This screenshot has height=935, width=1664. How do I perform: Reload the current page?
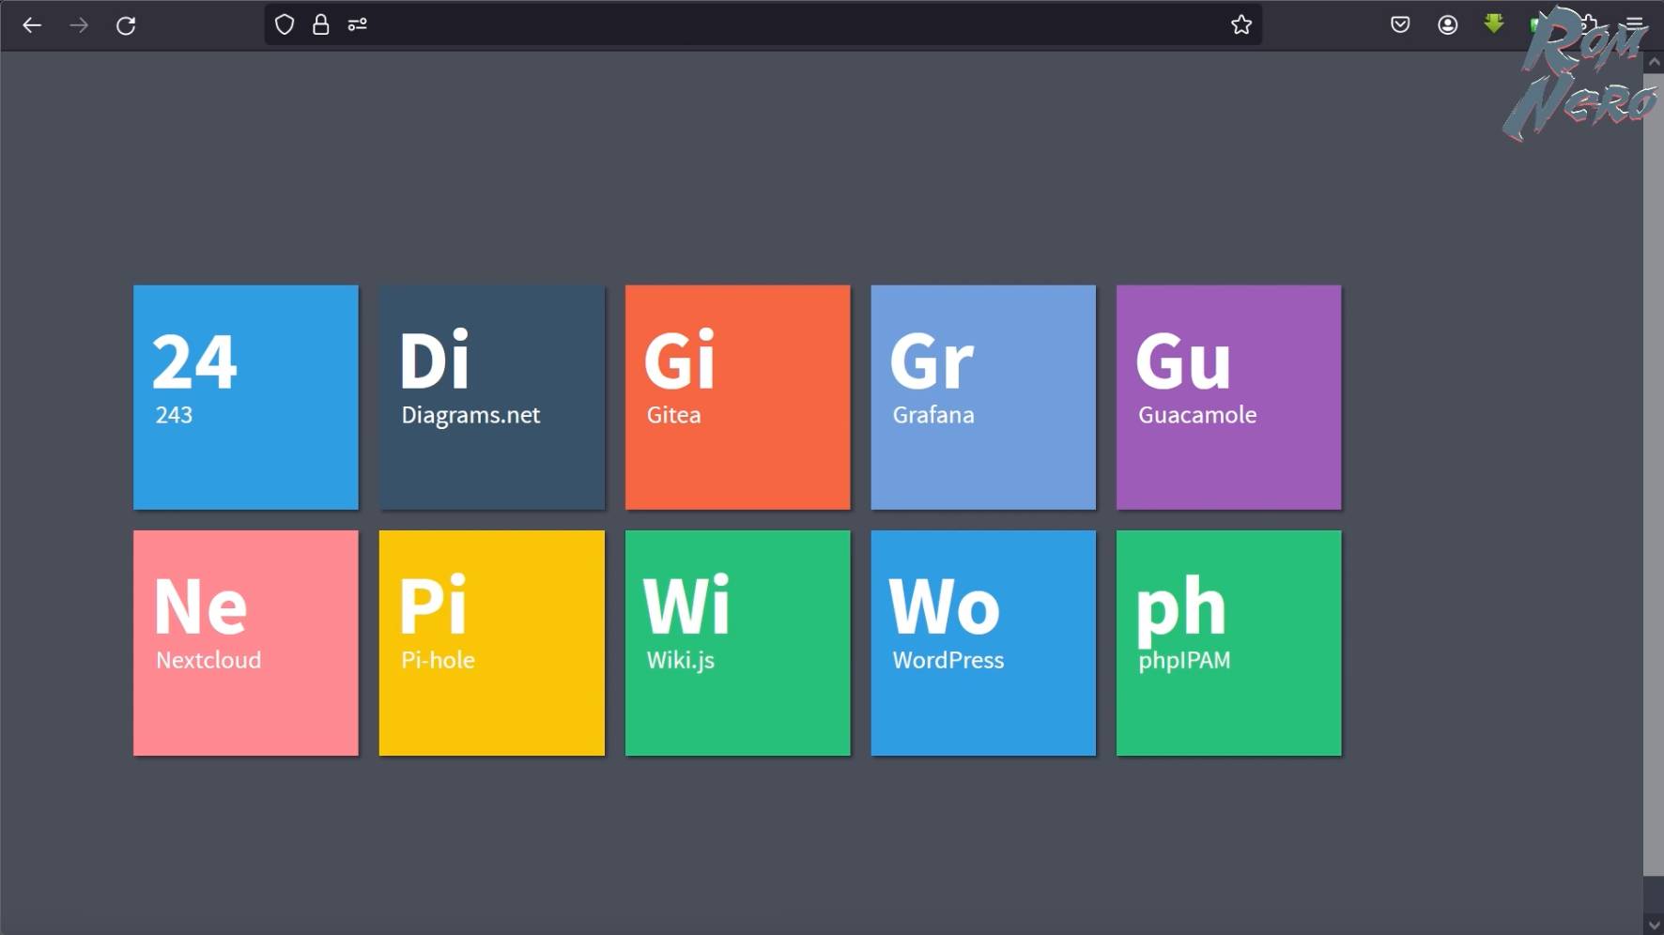[x=126, y=25]
